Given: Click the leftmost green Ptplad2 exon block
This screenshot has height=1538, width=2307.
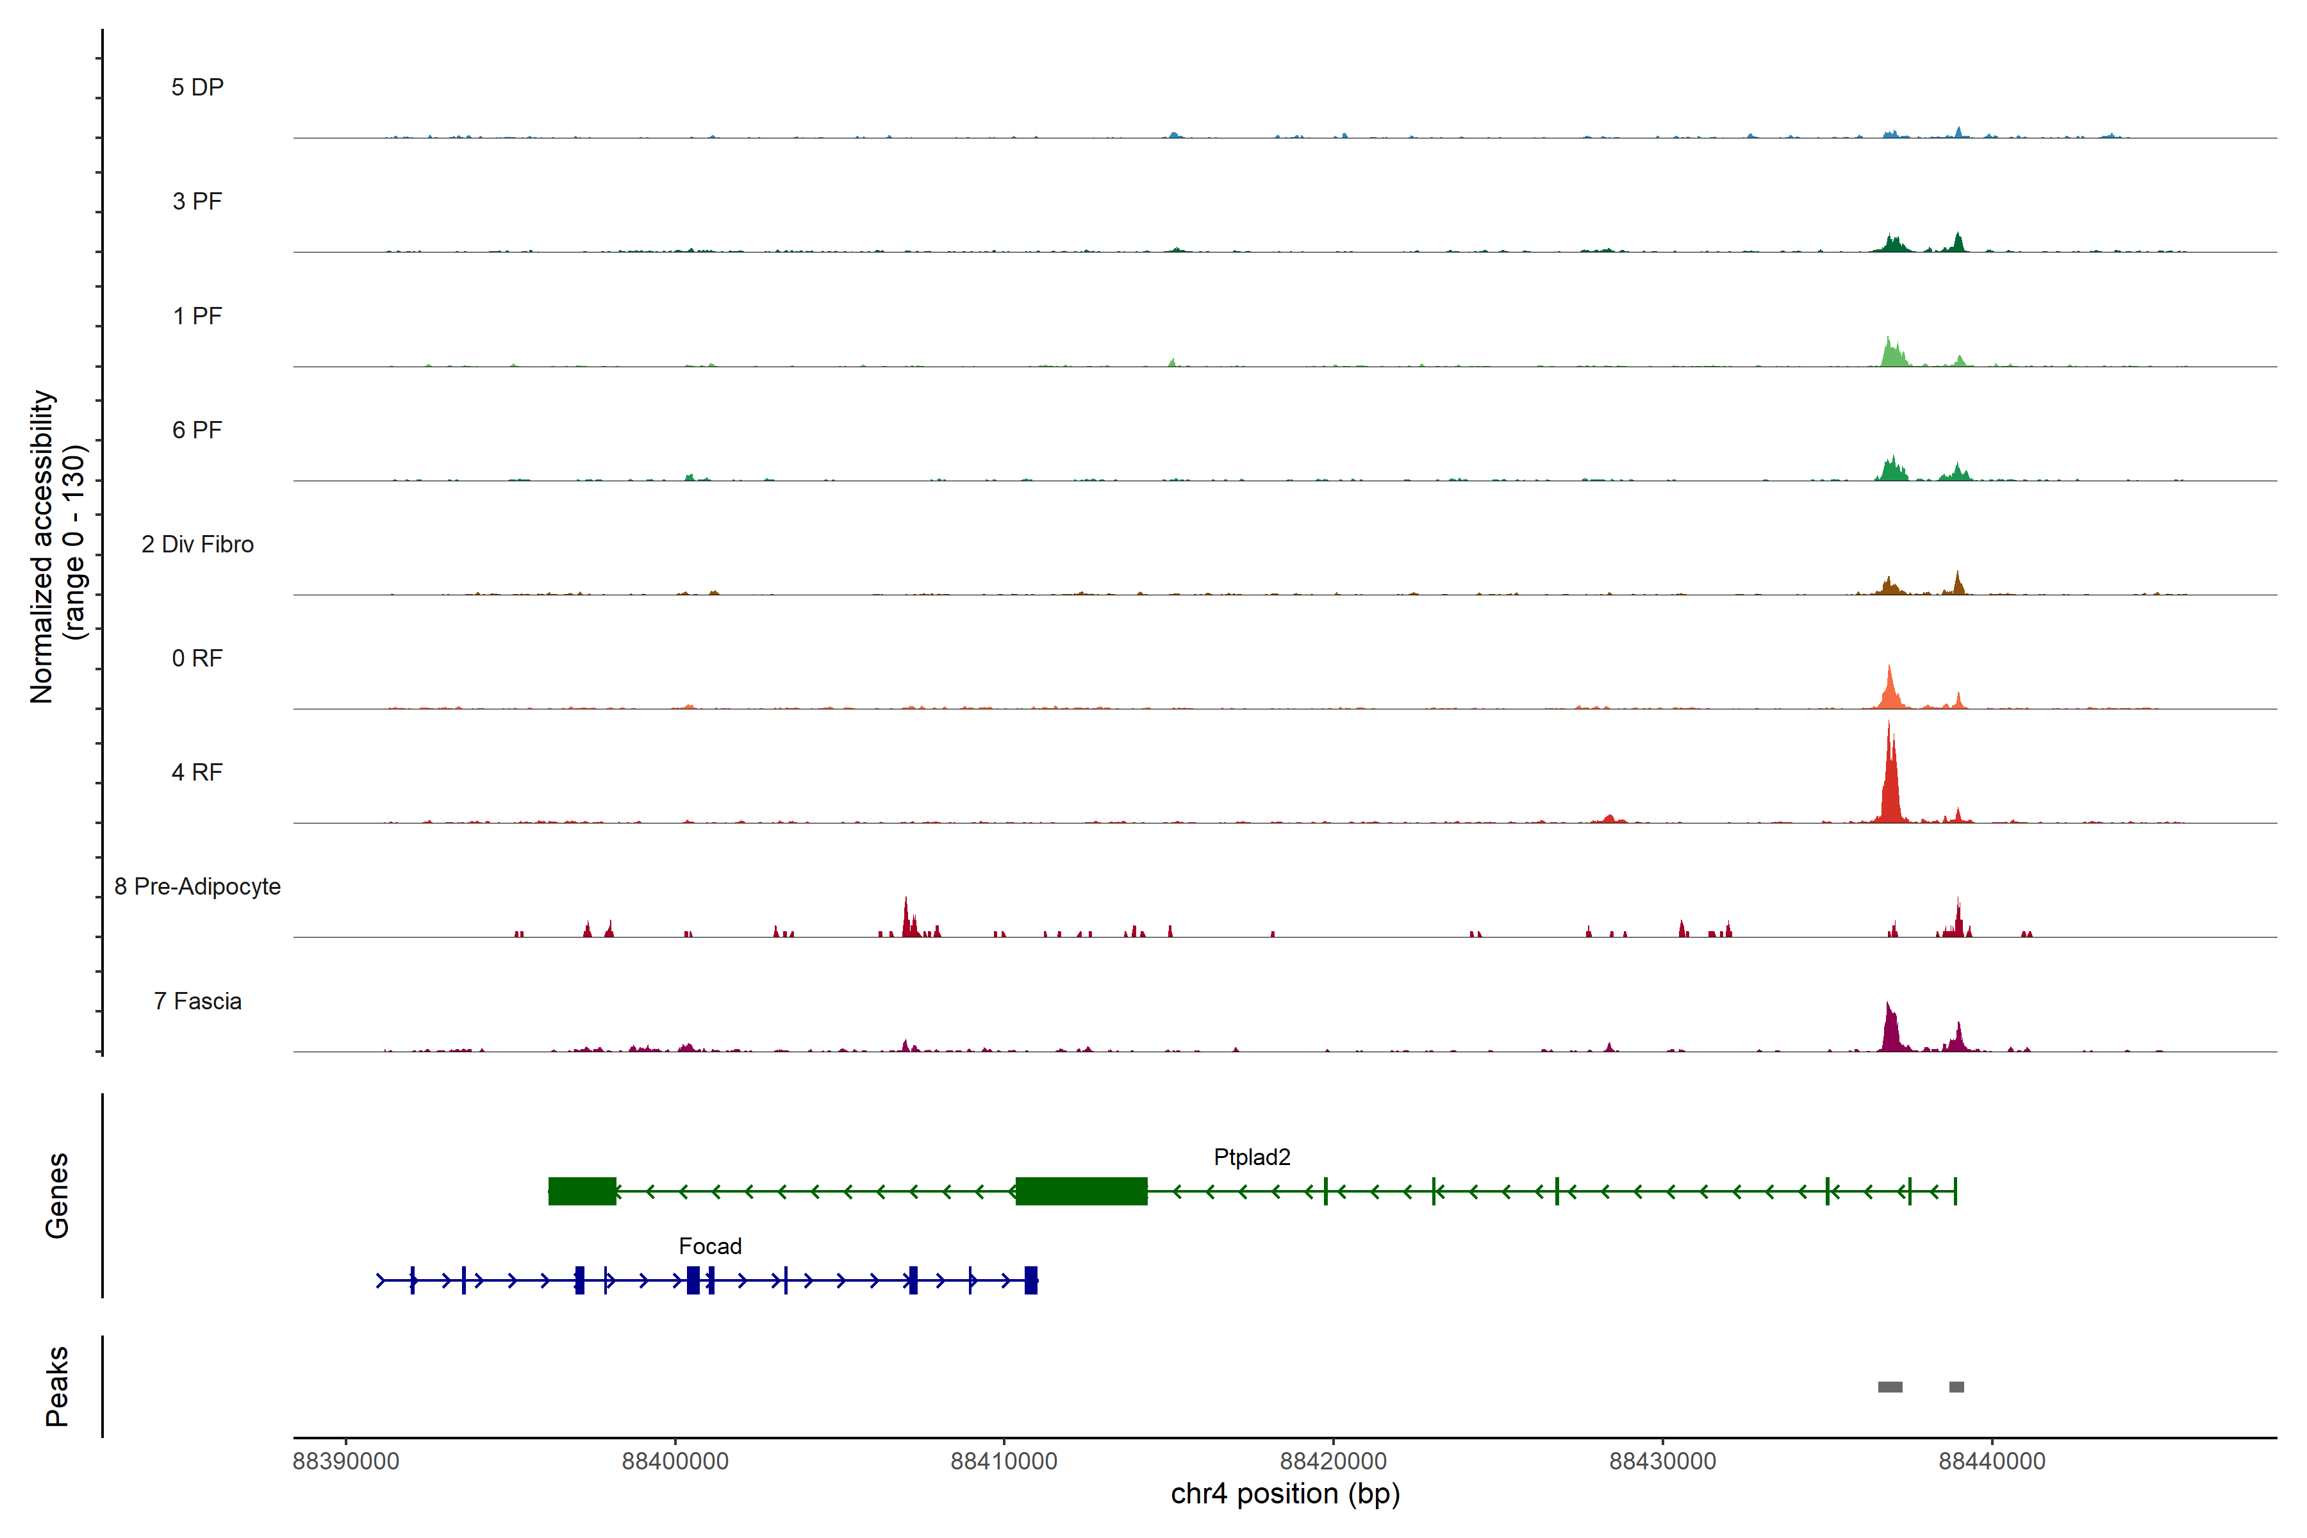Looking at the screenshot, I should pyautogui.click(x=582, y=1192).
